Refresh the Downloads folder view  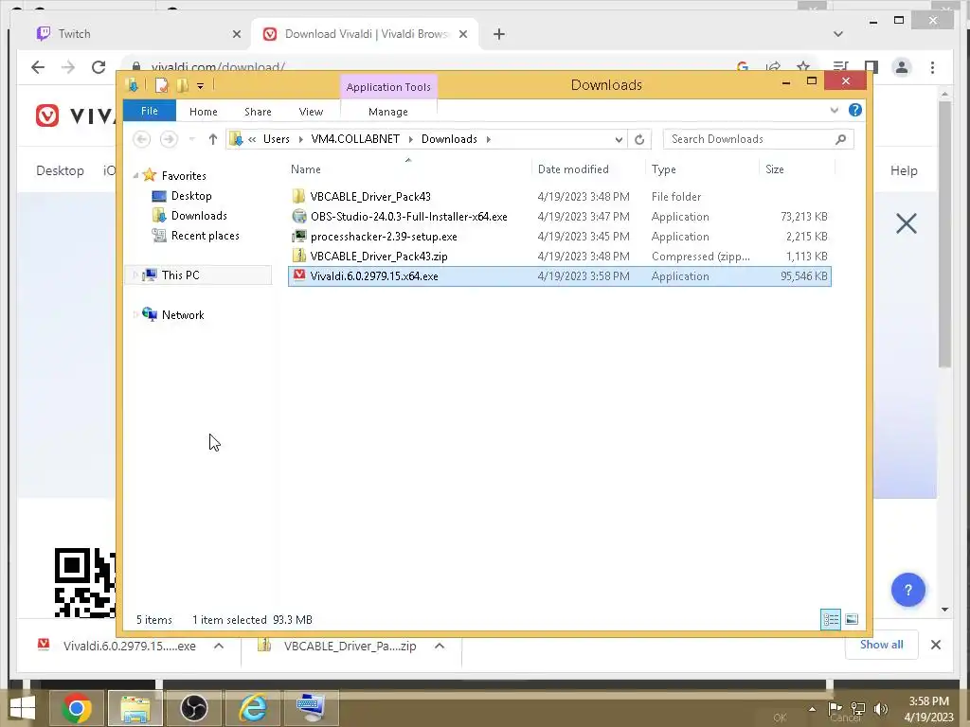639,140
